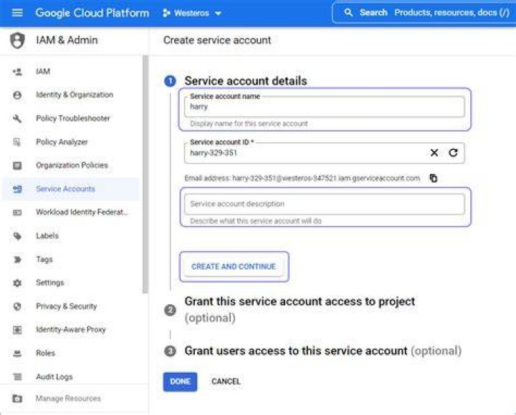This screenshot has height=415, width=516.
Task: Click the Privacy & Security icon
Action: (x=17, y=306)
